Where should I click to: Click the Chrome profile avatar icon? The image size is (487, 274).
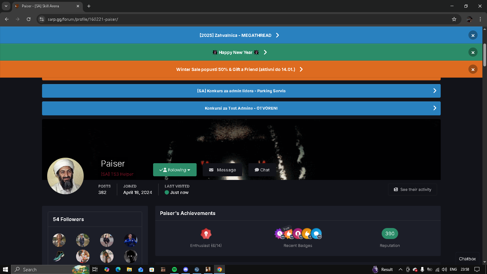470,19
